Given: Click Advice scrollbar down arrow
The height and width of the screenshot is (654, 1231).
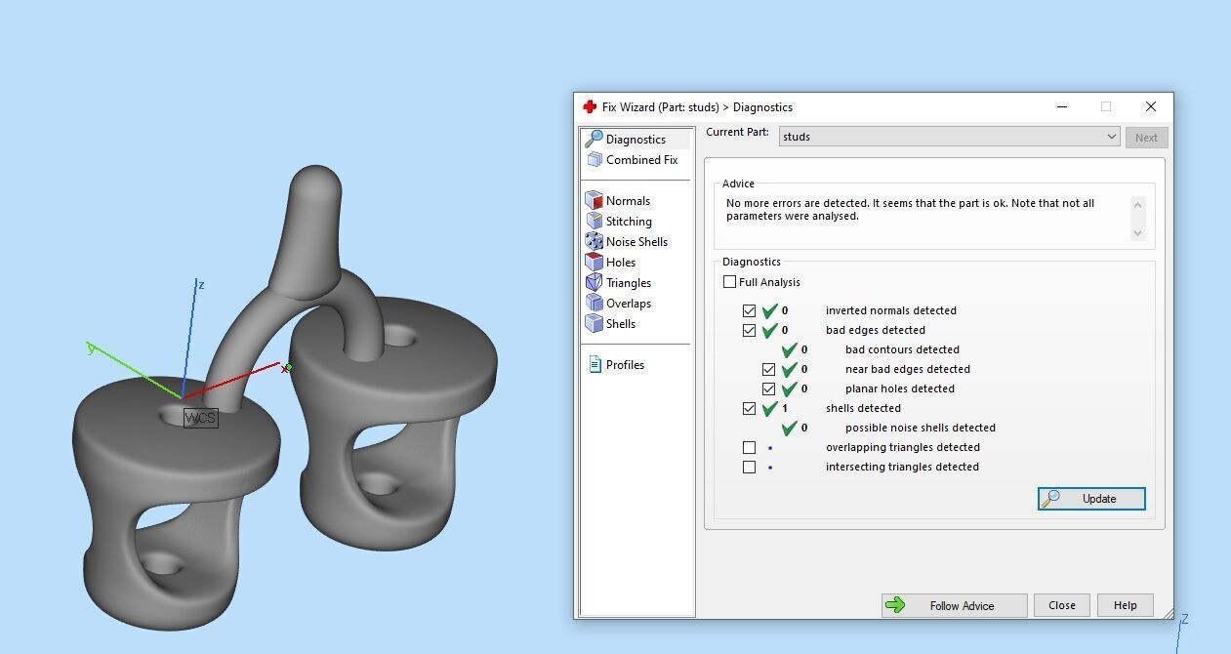Looking at the screenshot, I should [x=1137, y=233].
